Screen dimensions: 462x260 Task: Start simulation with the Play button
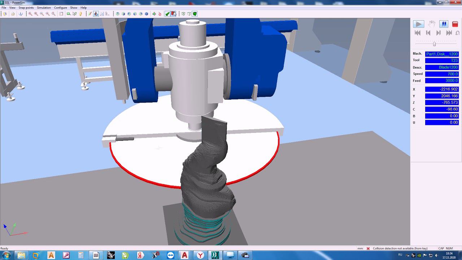418,24
